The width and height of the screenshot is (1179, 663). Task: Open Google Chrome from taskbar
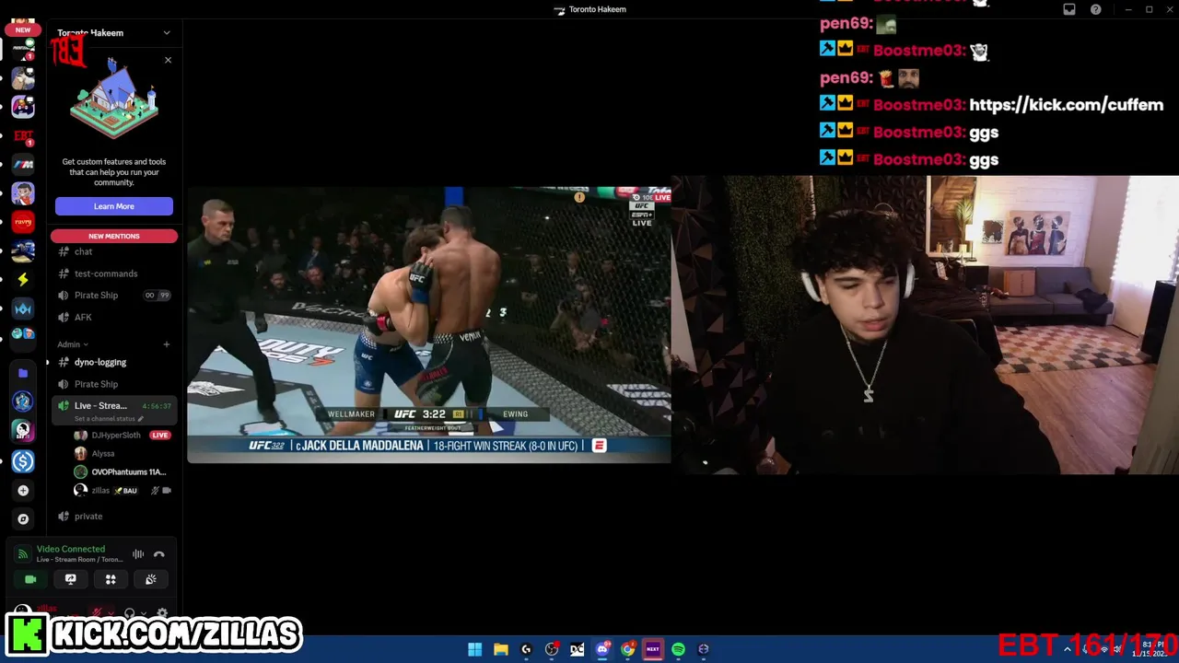[627, 649]
